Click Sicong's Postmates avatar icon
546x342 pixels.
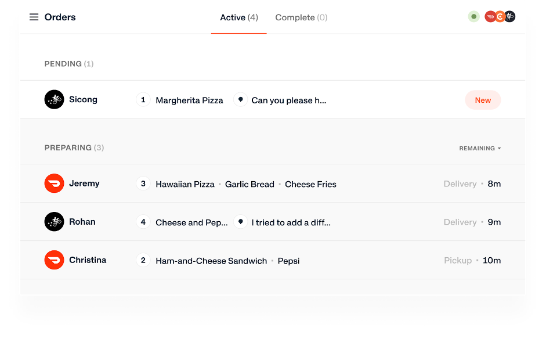point(54,100)
